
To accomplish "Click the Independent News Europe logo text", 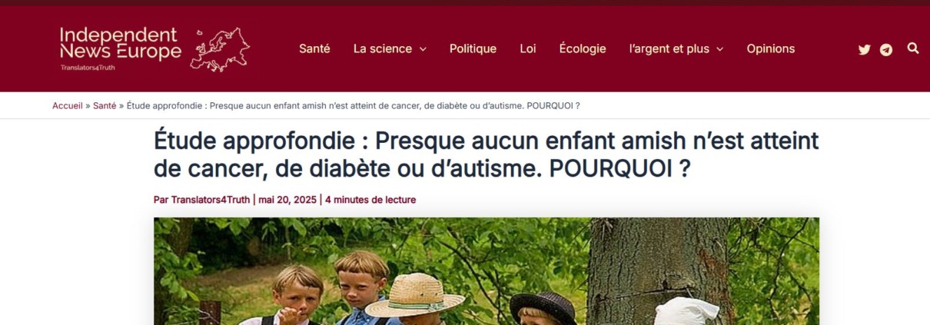I will (121, 43).
